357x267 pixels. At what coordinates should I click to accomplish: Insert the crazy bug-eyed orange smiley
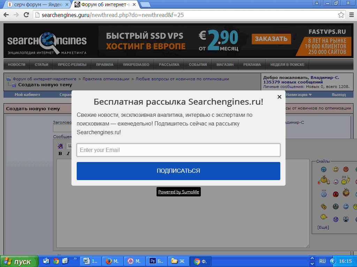(346, 192)
